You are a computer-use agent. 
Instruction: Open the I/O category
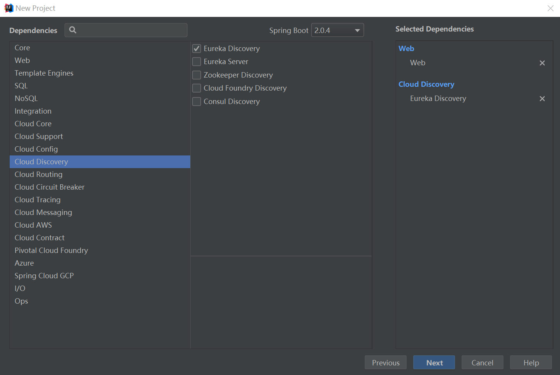coord(100,288)
